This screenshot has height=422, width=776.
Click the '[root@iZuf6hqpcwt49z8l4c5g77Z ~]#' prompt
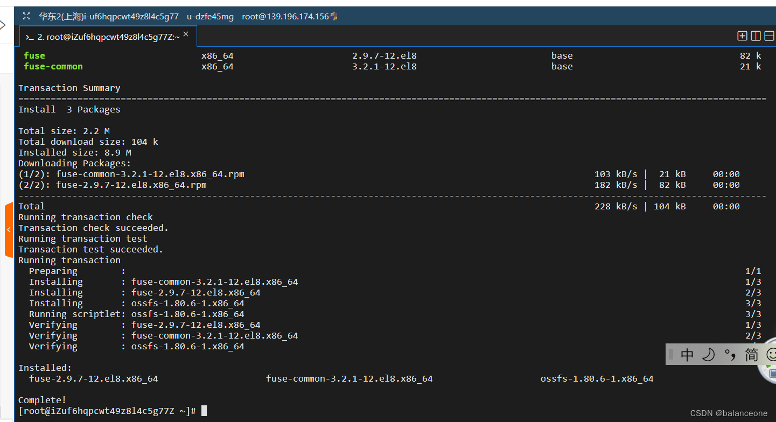click(x=107, y=411)
